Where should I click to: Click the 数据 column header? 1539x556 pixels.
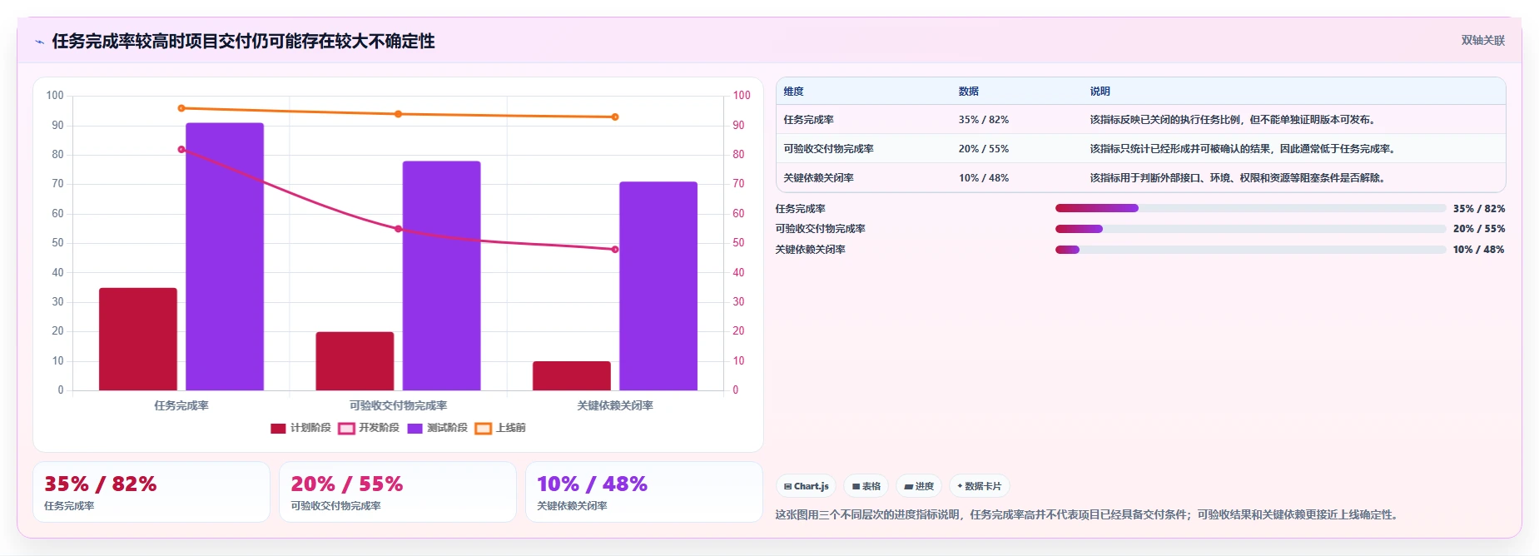click(969, 92)
